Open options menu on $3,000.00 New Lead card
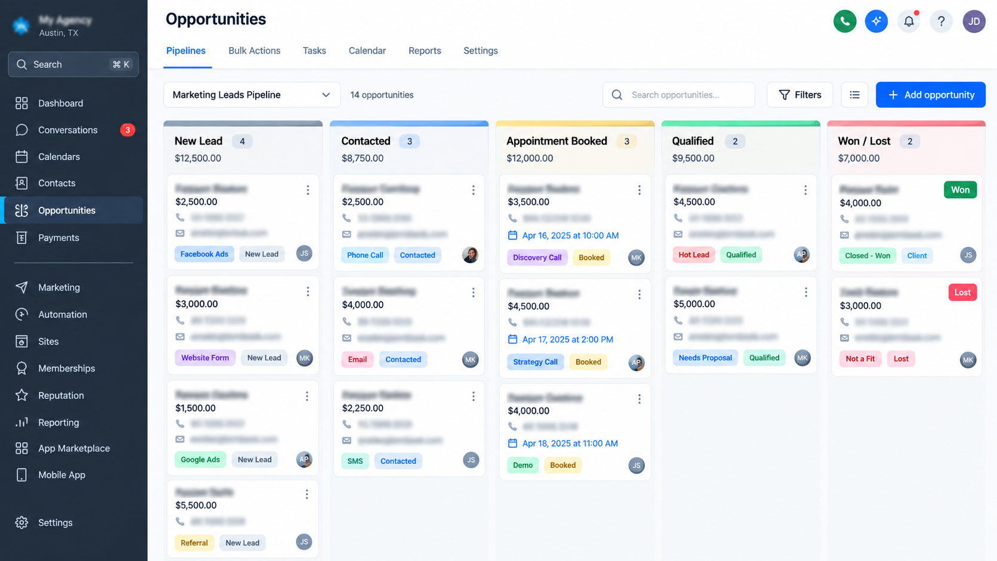Image resolution: width=997 pixels, height=561 pixels. pyautogui.click(x=308, y=292)
